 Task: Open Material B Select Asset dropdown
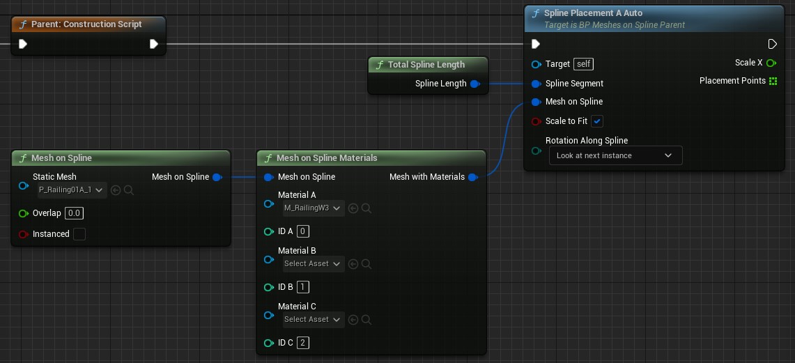click(313, 264)
